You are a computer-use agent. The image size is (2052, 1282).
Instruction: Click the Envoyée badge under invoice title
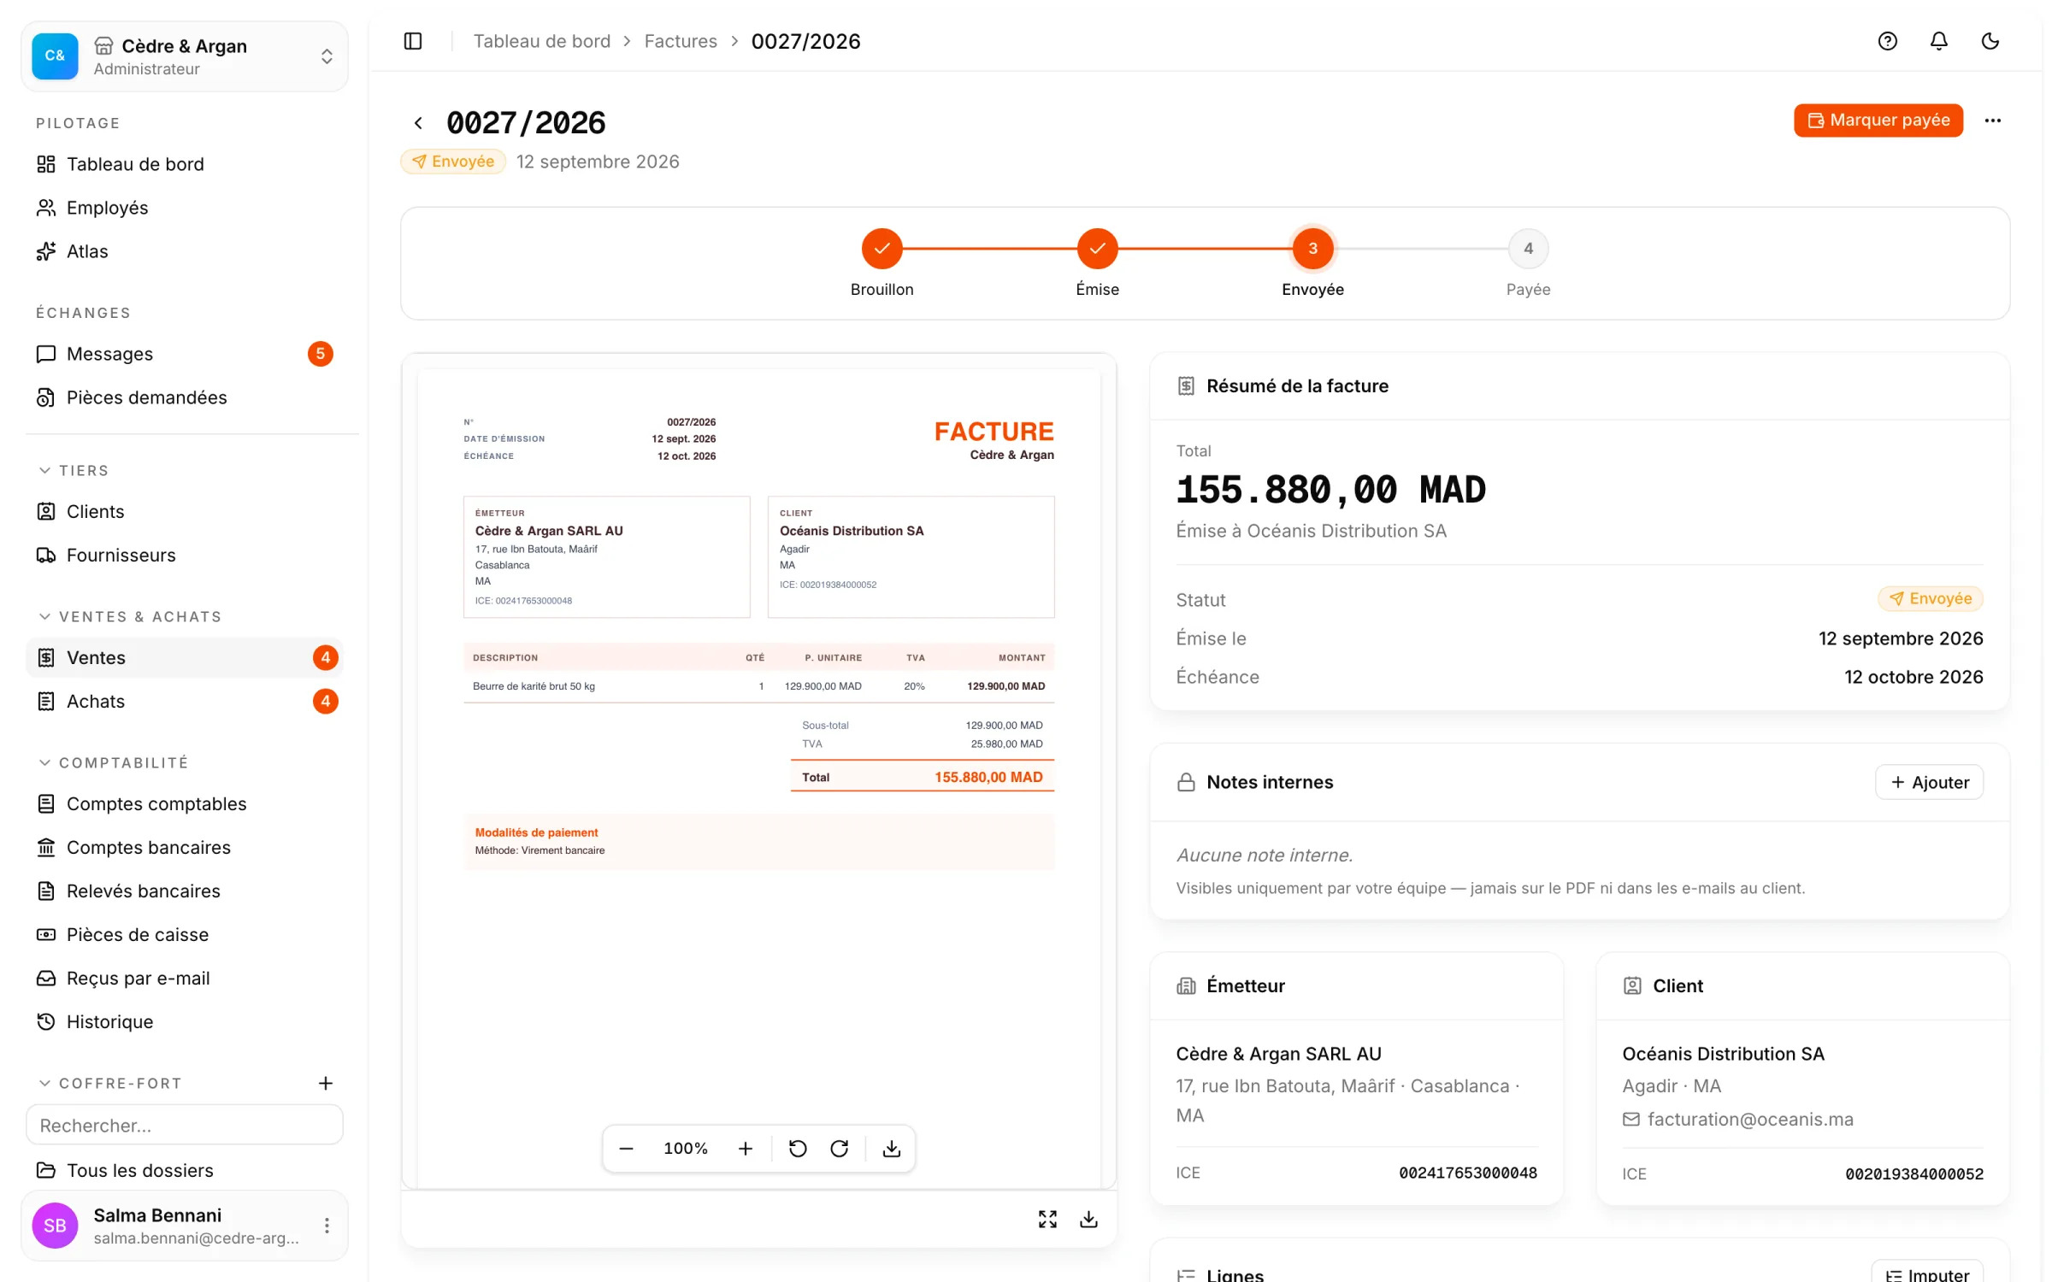pos(453,162)
